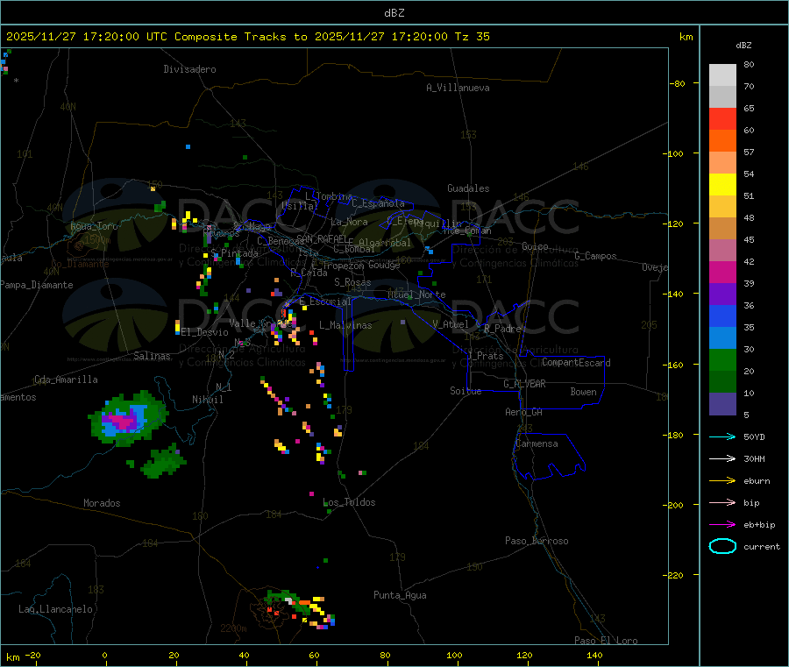
Task: Click the yellow eburn arrow legend icon
Action: coord(722,480)
